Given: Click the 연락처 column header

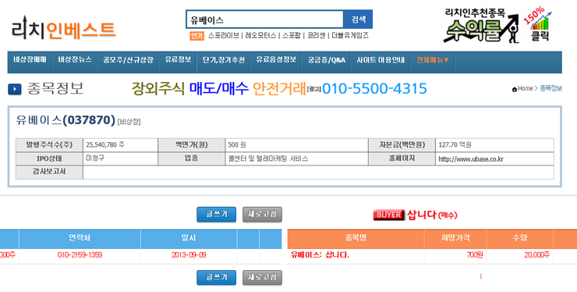Looking at the screenshot, I should coord(80,239).
